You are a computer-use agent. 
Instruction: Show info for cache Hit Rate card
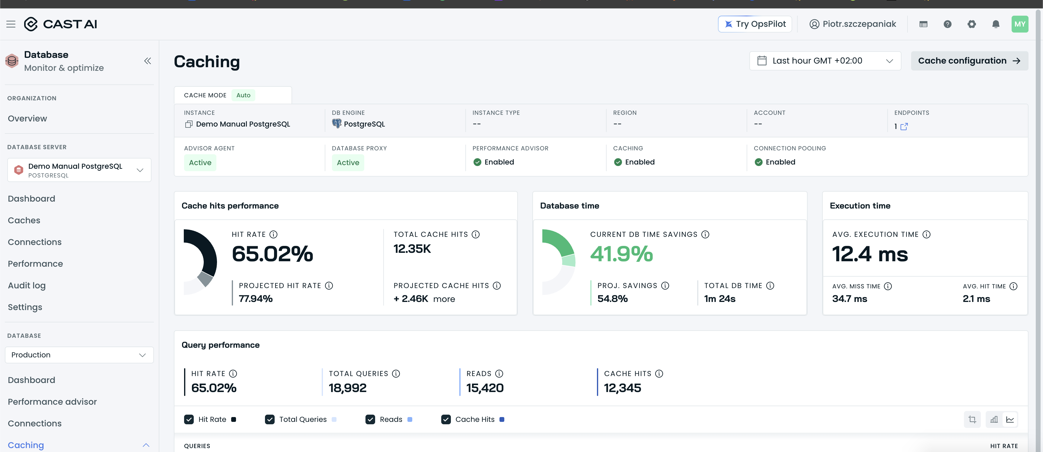click(x=273, y=234)
